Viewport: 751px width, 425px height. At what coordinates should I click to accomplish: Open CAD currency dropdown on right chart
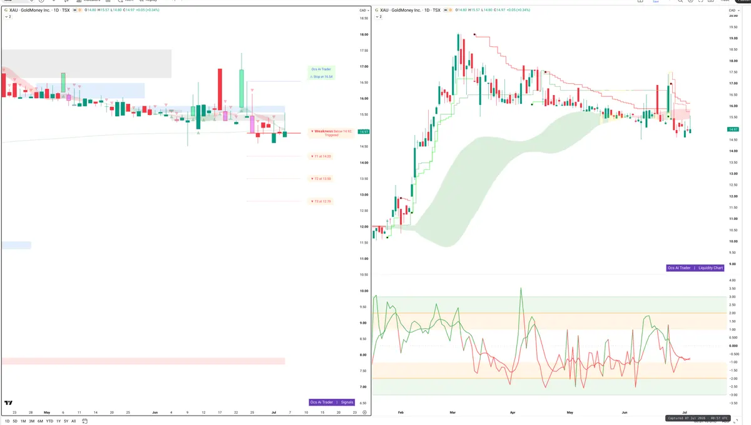[733, 11]
